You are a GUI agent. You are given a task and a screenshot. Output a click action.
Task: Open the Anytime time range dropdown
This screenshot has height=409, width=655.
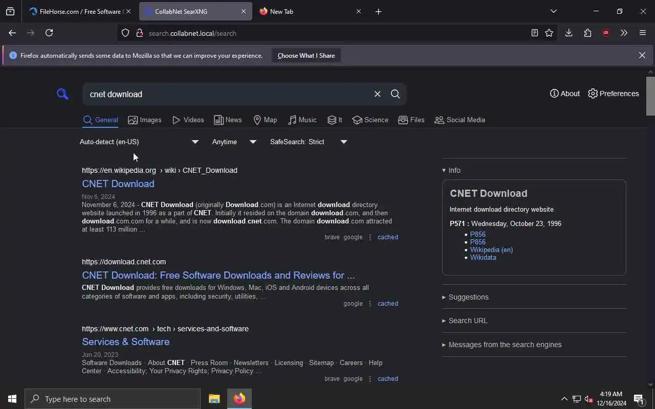234,142
